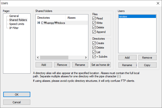Click the horizontal scrollbar thumb in folder list
Viewport: 162px width, 108px height.
click(54, 57)
